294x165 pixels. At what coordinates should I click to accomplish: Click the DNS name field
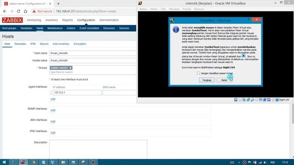pyautogui.click(x=119, y=93)
